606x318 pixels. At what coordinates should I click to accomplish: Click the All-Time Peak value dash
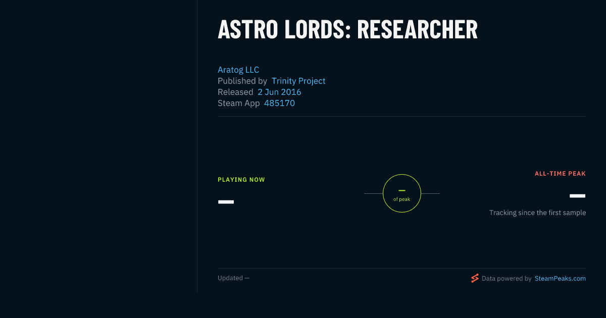pos(578,196)
